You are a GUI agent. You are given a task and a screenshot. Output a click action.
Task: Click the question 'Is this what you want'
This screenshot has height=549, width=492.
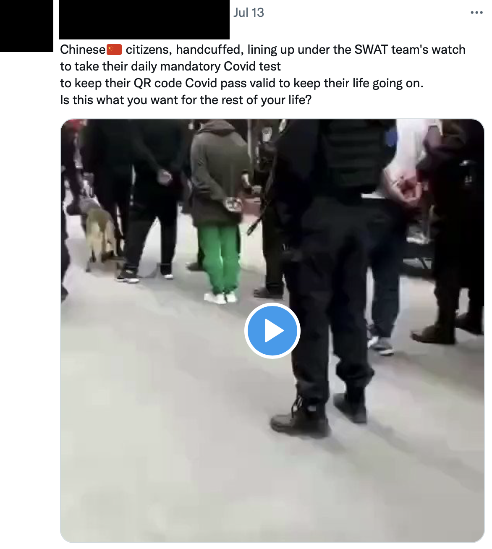[186, 100]
